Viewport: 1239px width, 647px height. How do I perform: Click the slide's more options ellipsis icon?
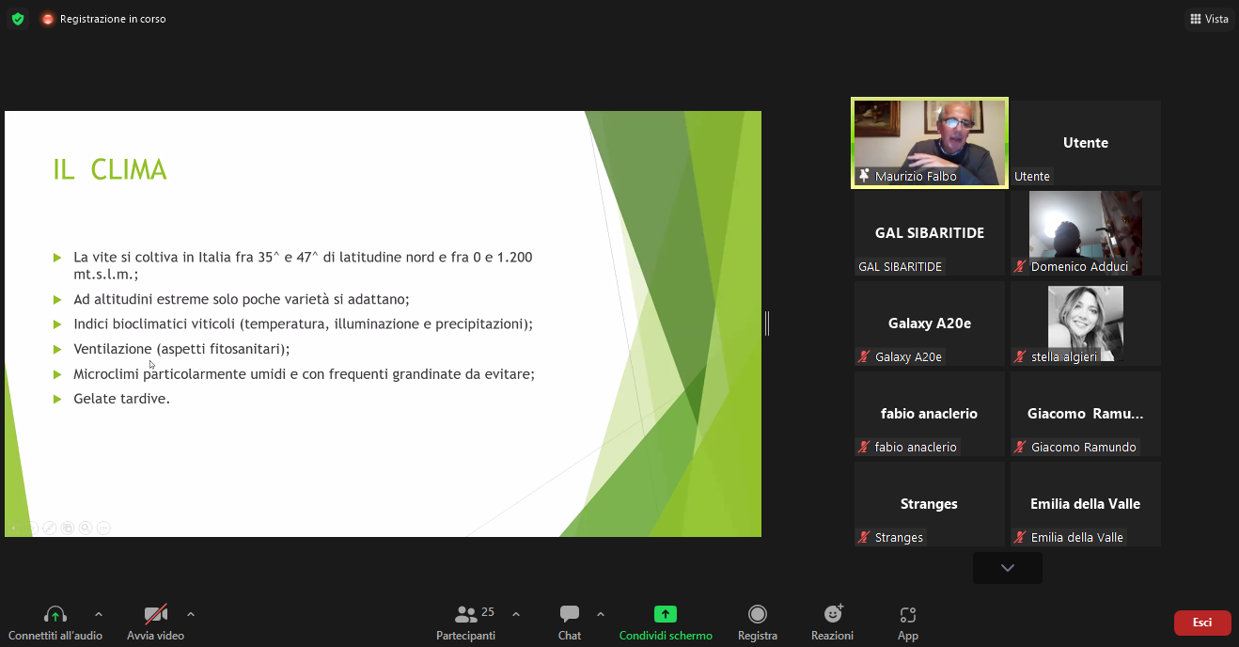(x=103, y=528)
